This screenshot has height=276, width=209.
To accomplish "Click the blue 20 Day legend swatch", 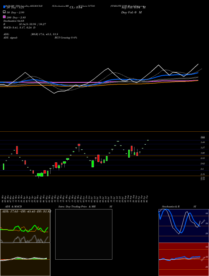I will point(4,7).
